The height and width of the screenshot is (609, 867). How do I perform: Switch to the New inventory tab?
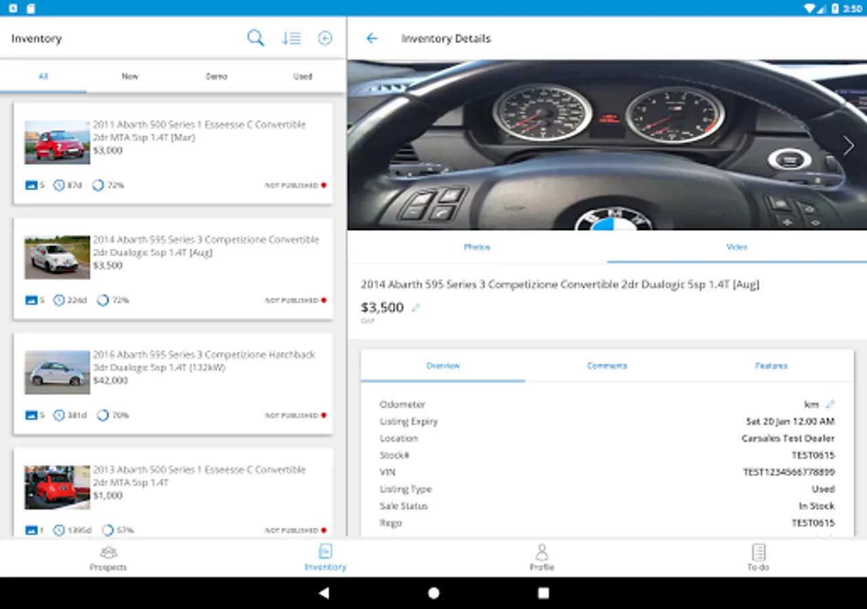point(130,76)
